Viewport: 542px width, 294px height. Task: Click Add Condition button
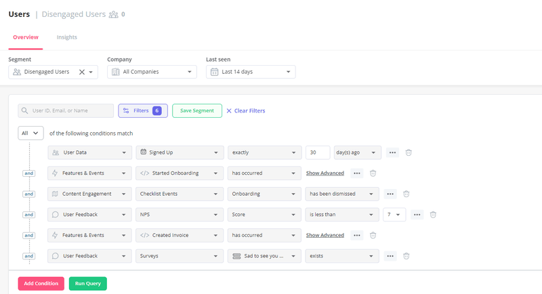pyautogui.click(x=41, y=283)
